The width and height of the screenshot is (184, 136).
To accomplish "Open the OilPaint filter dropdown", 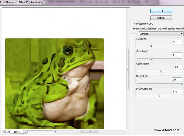I will point(161,34).
